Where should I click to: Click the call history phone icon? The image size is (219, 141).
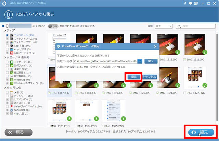point(12,72)
